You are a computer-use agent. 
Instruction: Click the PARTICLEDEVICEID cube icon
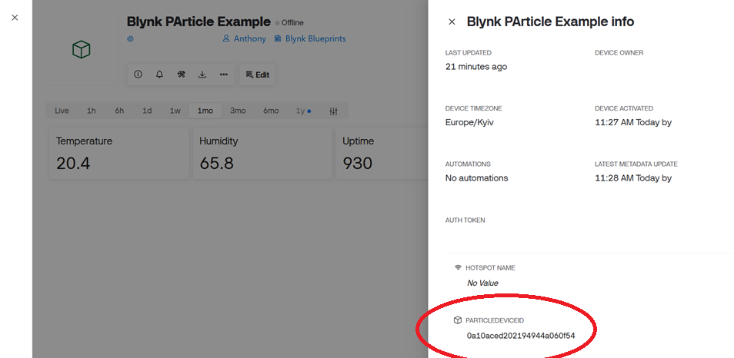[458, 320]
